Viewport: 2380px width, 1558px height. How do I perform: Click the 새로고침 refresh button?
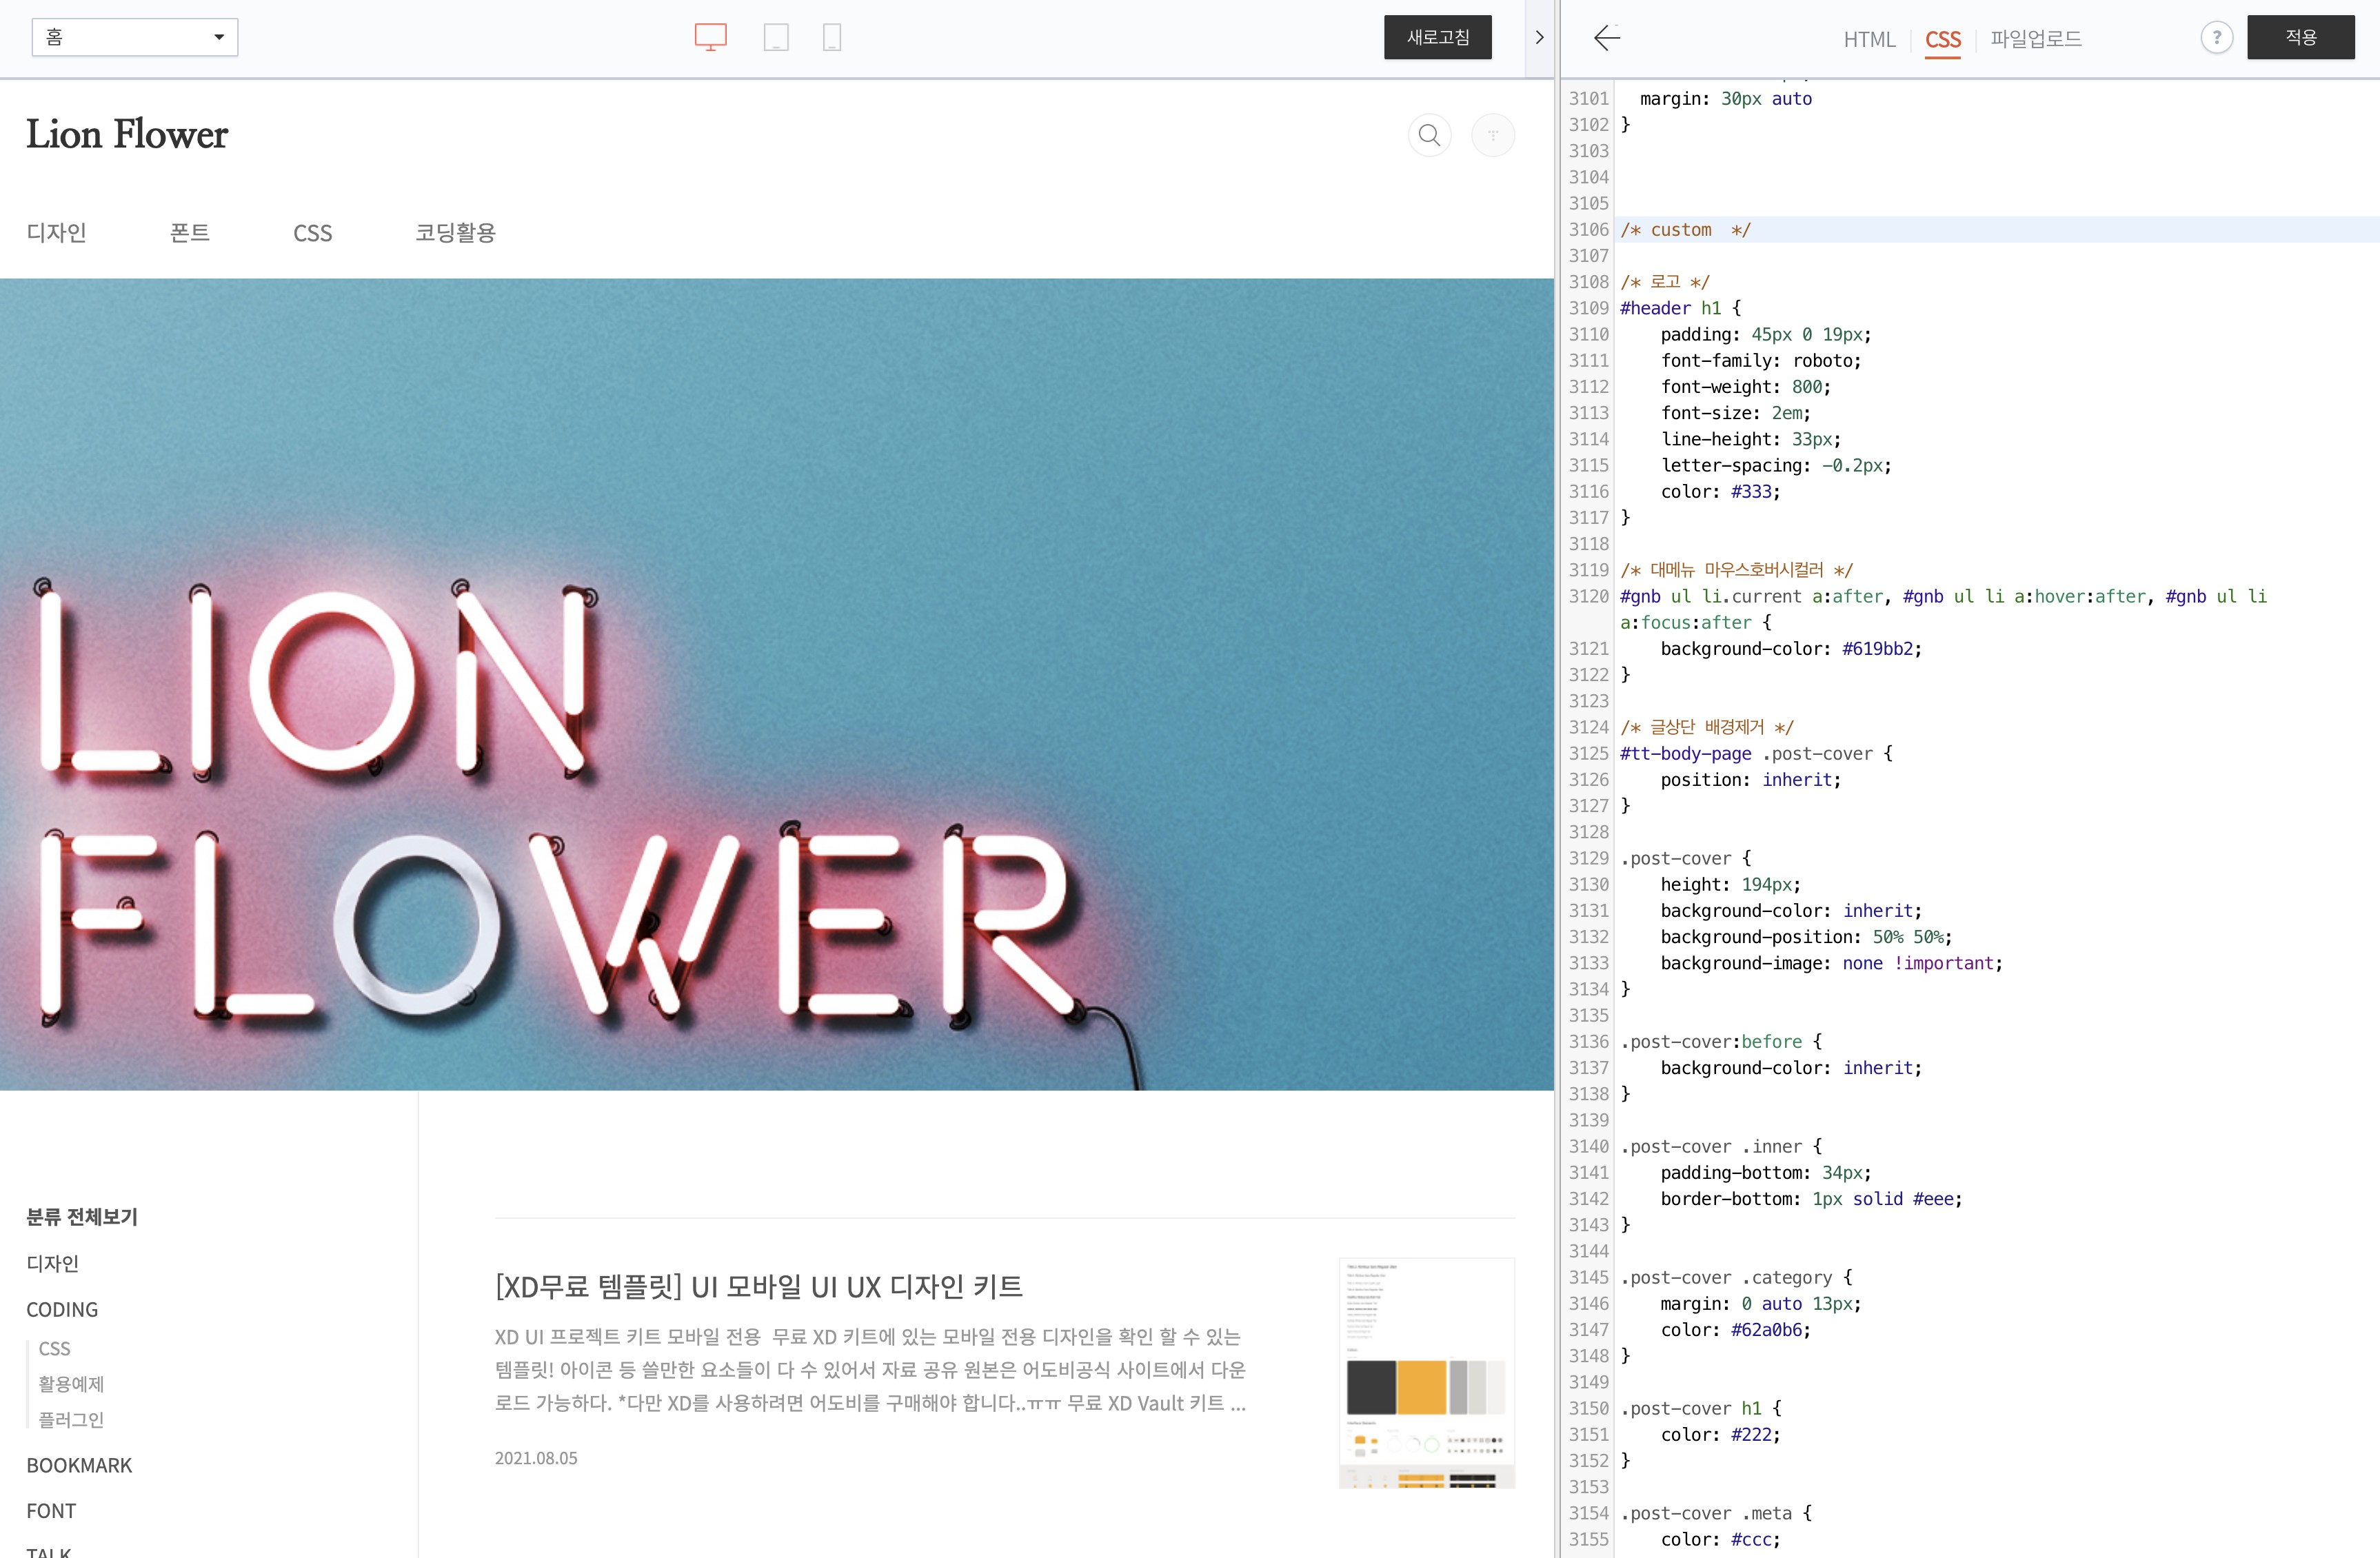[x=1437, y=37]
